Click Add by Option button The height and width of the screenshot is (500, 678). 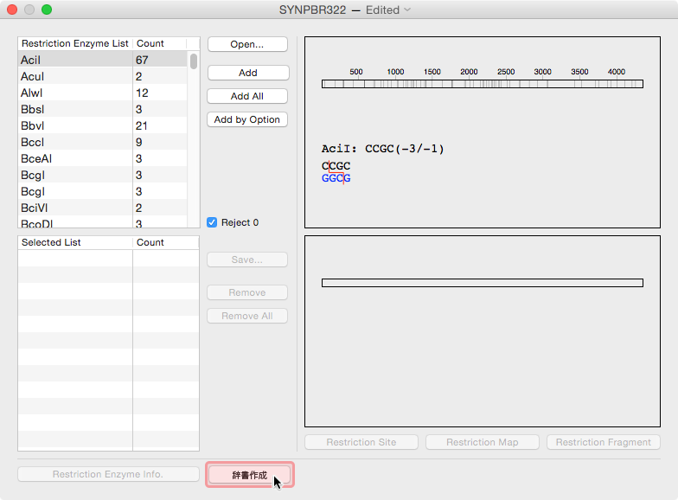pos(247,119)
